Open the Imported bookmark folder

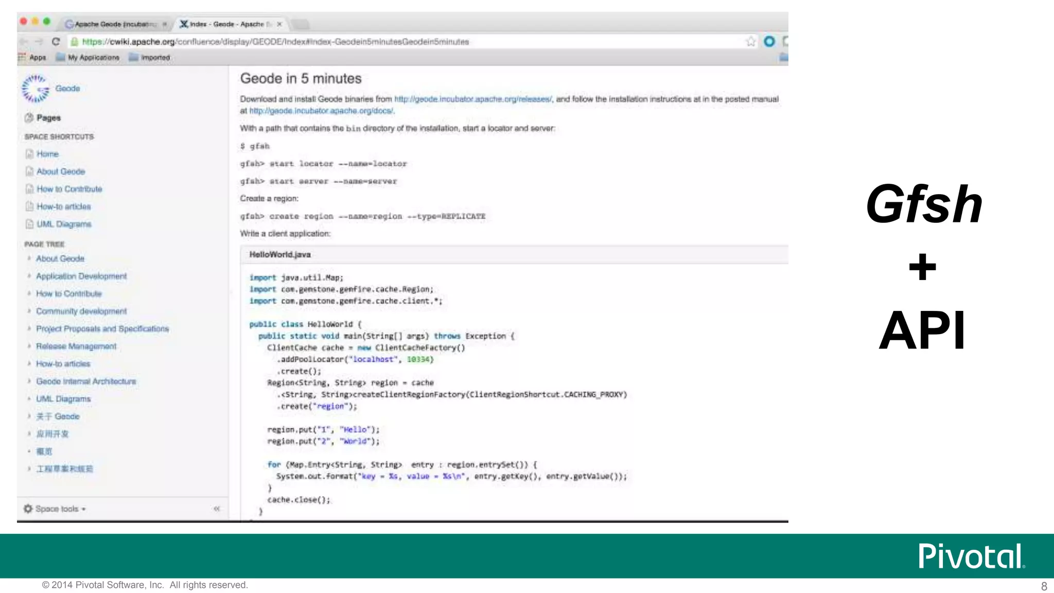pyautogui.click(x=149, y=58)
